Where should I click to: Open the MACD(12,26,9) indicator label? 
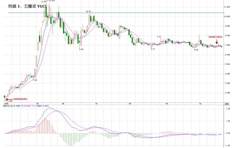coord(9,106)
